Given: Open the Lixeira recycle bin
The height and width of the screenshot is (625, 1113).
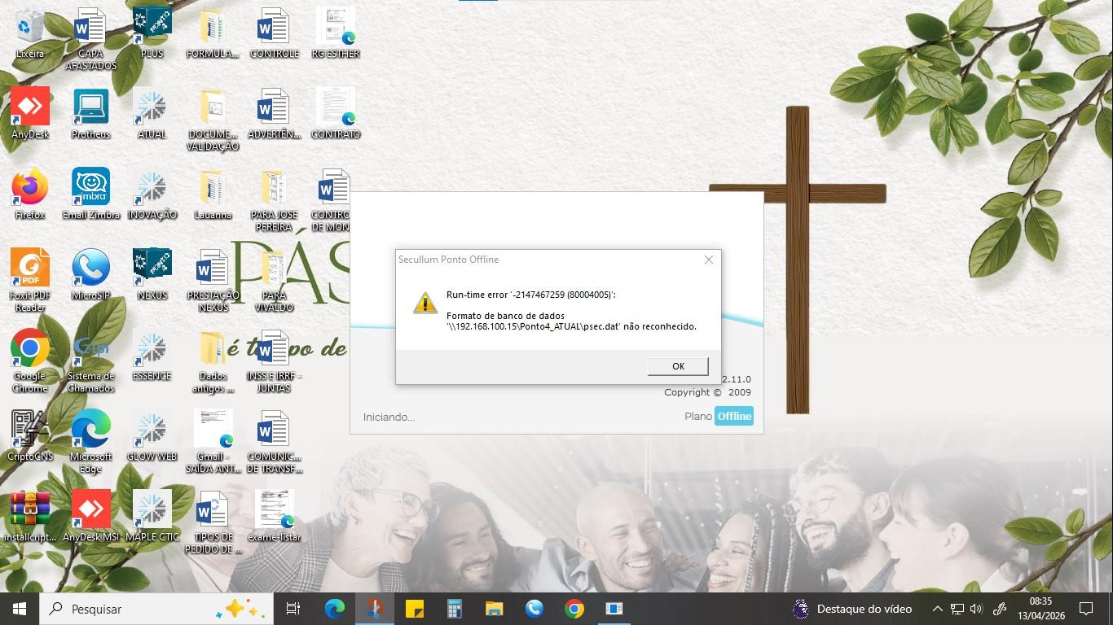Looking at the screenshot, I should point(30,33).
